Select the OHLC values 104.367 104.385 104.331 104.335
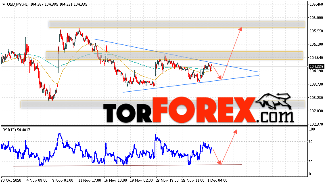This screenshot has width=326, height=185. [x=59, y=4]
